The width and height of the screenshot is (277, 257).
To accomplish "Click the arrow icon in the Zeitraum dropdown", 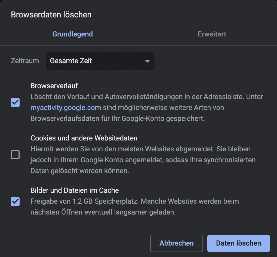I will tap(147, 61).
